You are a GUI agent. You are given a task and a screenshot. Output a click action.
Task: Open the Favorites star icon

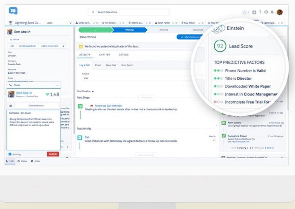click(244, 12)
